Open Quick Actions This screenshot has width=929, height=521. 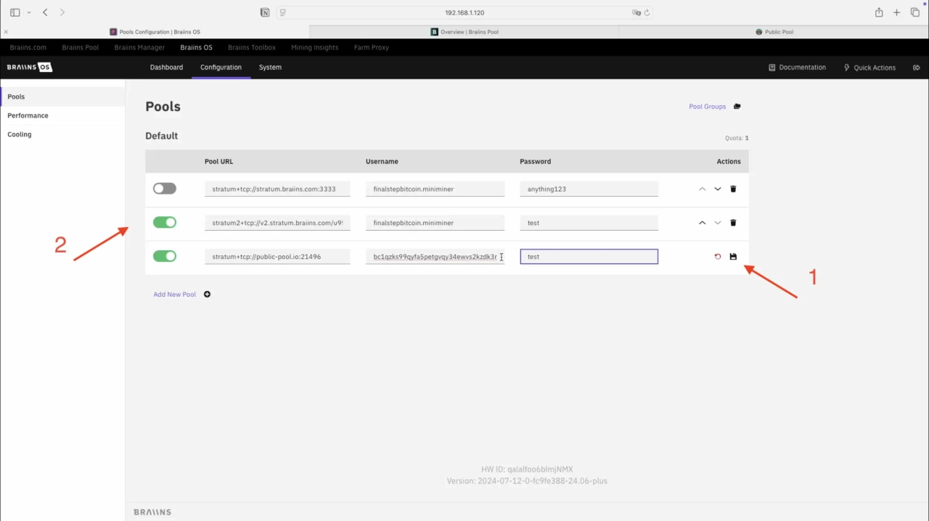click(x=869, y=67)
